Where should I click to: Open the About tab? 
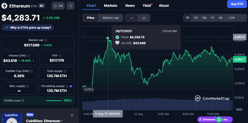pos(164,6)
